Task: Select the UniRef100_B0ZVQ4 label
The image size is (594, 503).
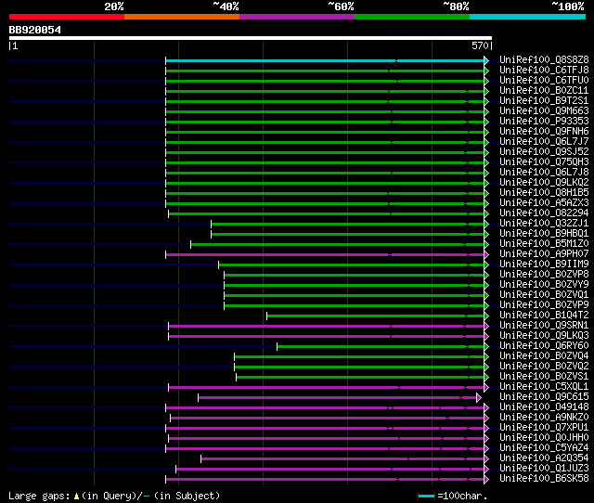Action: click(544, 356)
